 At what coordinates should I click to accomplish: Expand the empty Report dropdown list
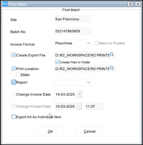[73, 82]
